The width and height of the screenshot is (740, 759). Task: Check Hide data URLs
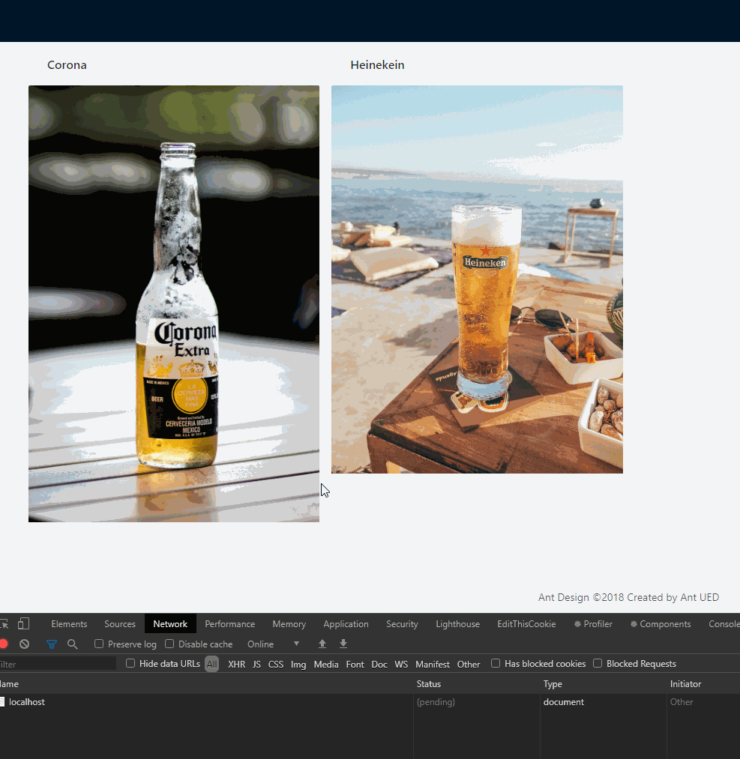[130, 663]
